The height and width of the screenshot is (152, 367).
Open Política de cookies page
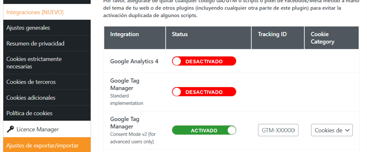click(47, 113)
